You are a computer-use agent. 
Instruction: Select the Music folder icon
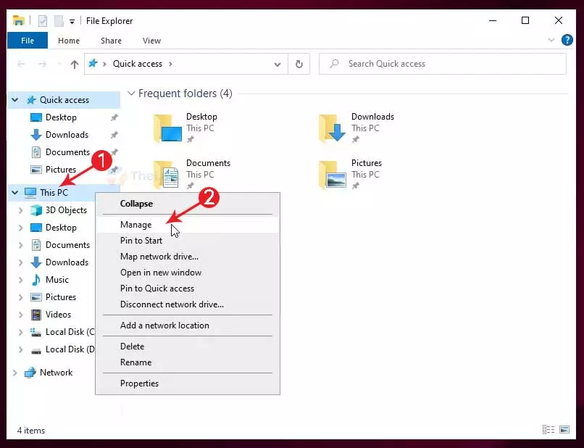tap(36, 280)
